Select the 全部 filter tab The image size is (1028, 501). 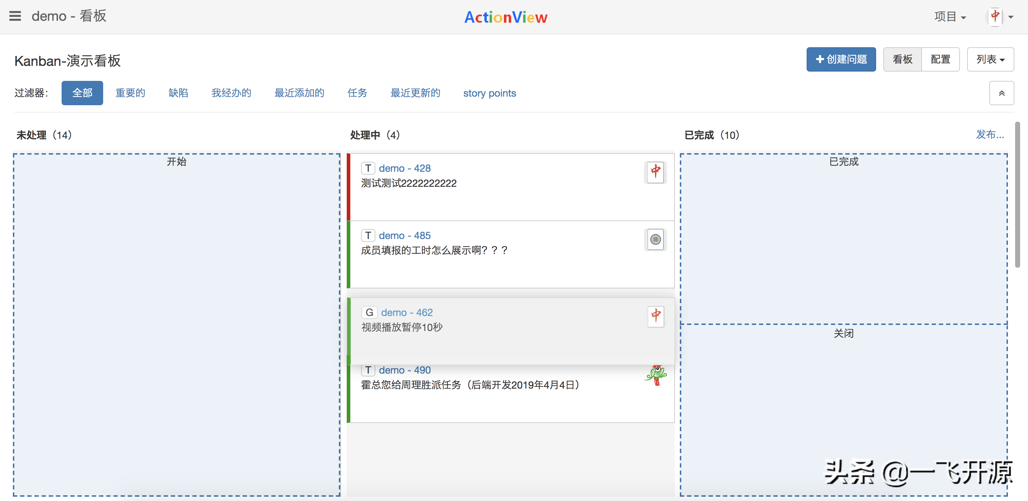coord(81,93)
